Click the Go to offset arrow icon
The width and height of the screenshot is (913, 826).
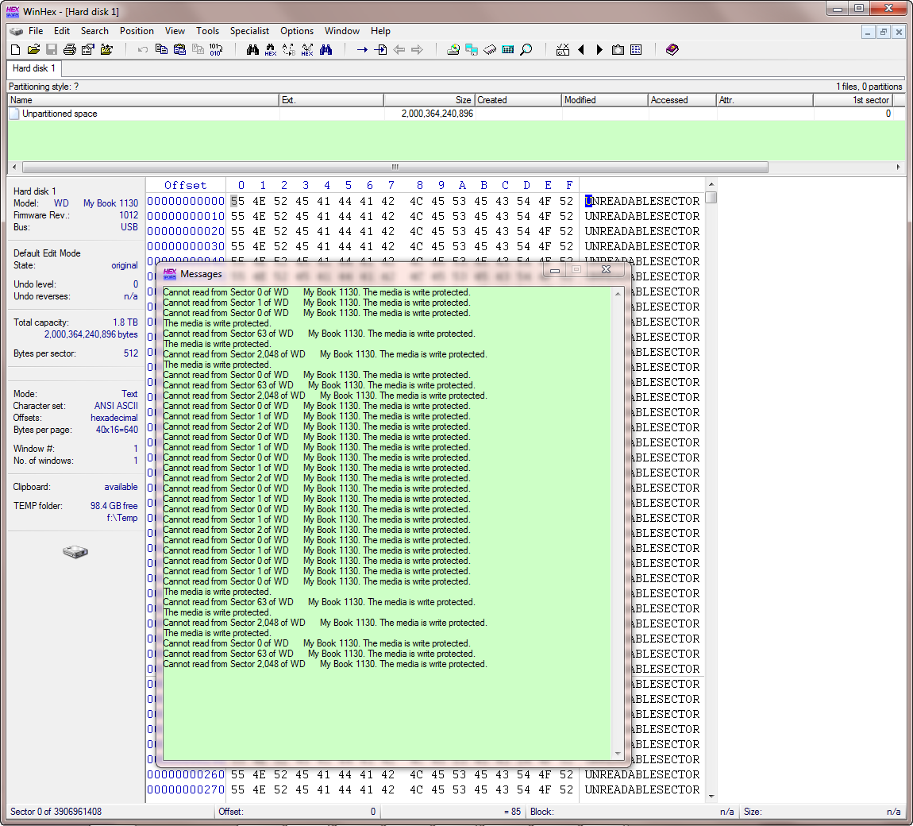click(x=362, y=50)
